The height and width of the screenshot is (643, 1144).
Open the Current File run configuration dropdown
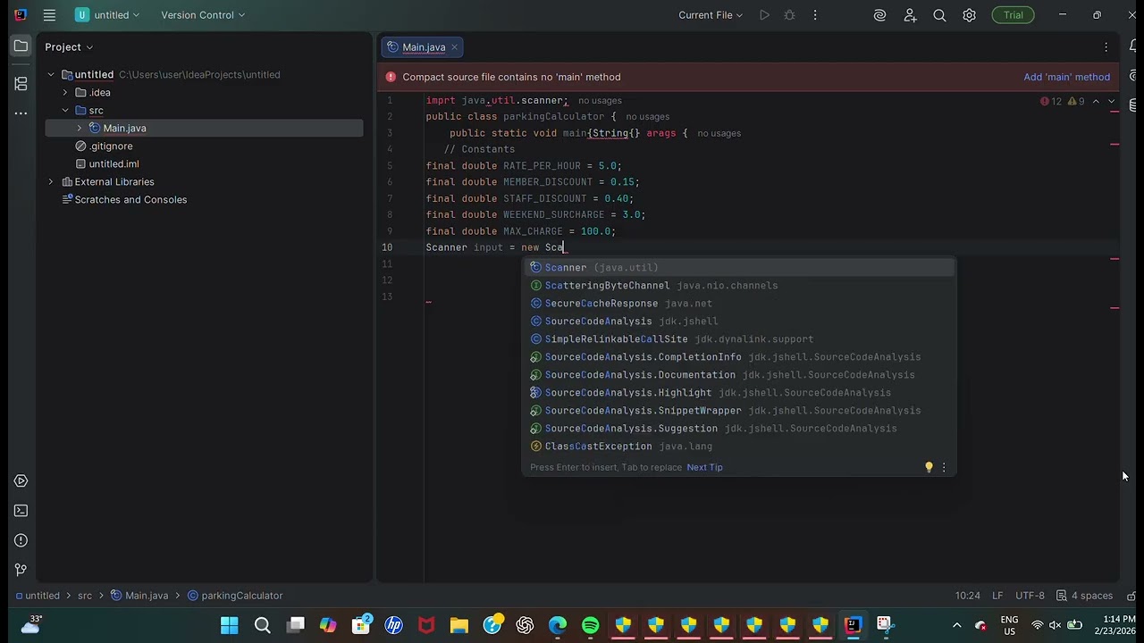point(711,15)
